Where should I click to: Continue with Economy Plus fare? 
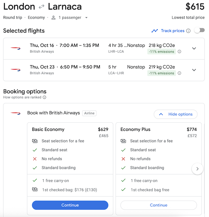[x=159, y=205]
